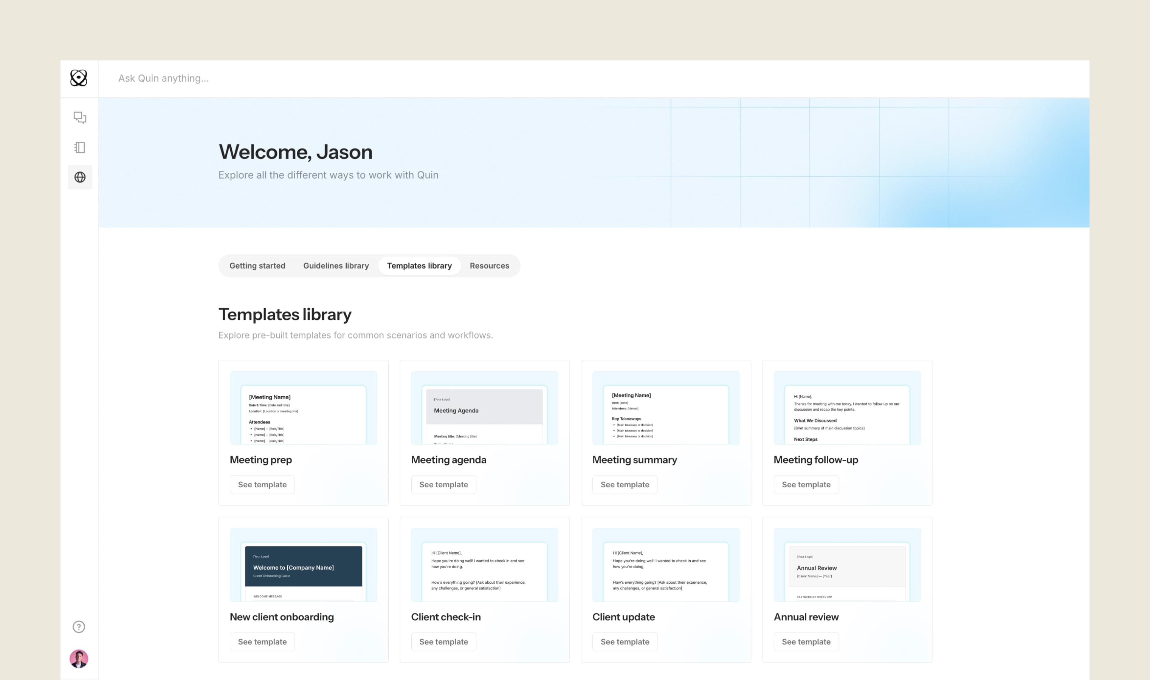Open the notebook icon in sidebar
Screen dimensions: 1150x680
80,148
